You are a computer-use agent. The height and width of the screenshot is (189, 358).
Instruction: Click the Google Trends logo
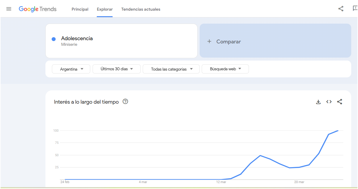click(x=38, y=9)
